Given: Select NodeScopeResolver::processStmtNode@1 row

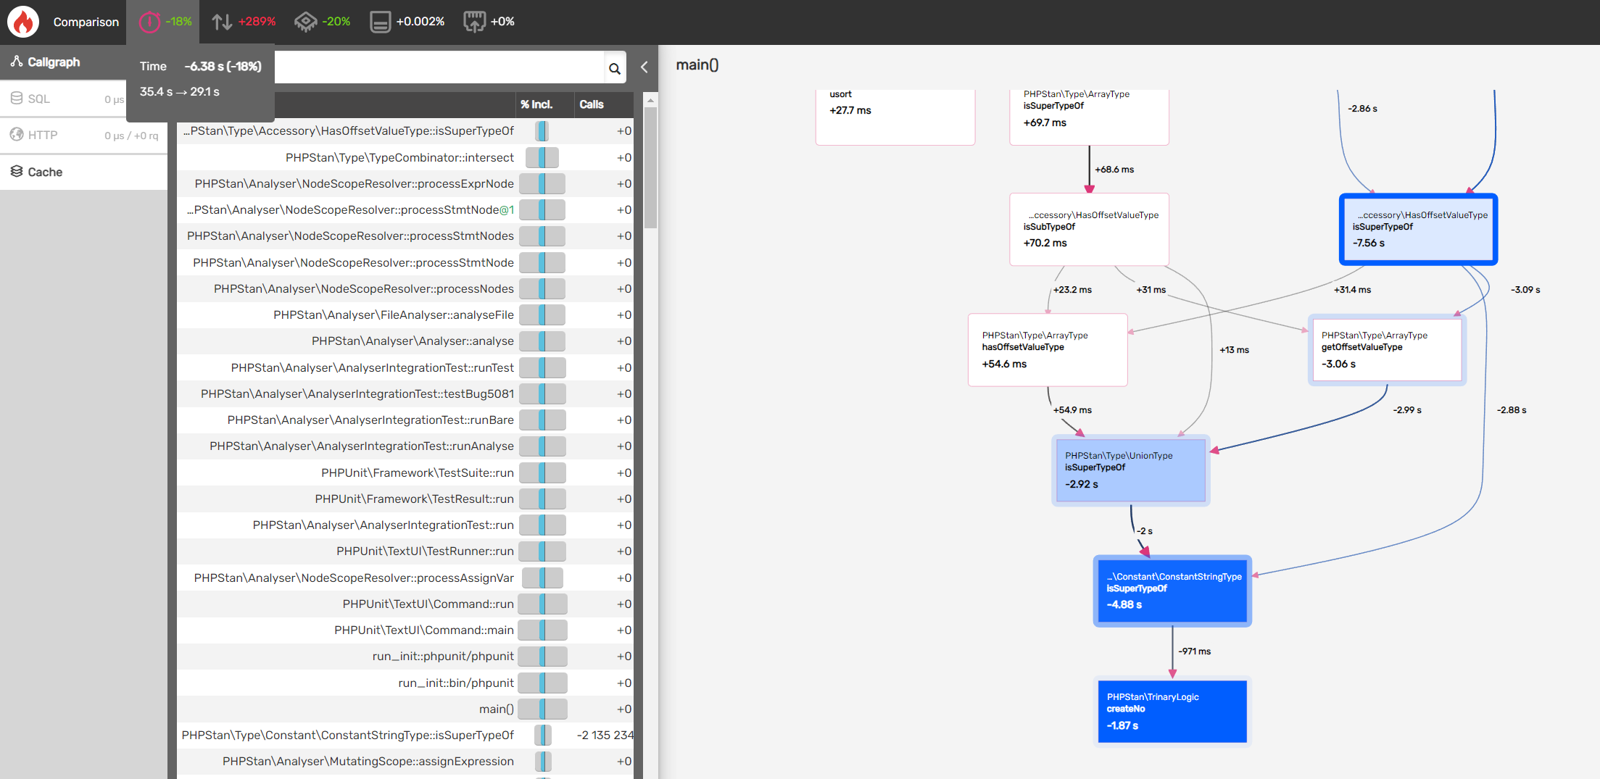Looking at the screenshot, I should click(405, 210).
